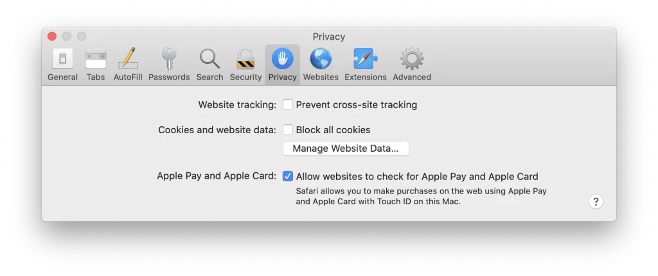The width and height of the screenshot is (658, 276).
Task: Select the Privacy hand icon
Action: [x=283, y=60]
